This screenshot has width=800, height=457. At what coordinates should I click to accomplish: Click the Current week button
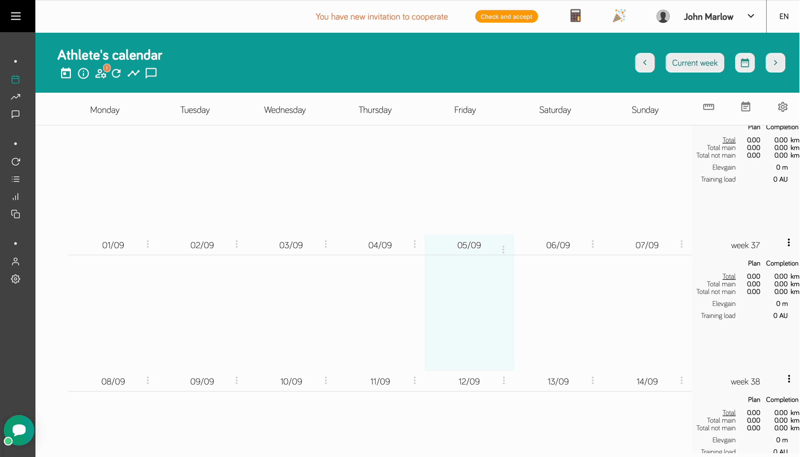[x=694, y=63]
